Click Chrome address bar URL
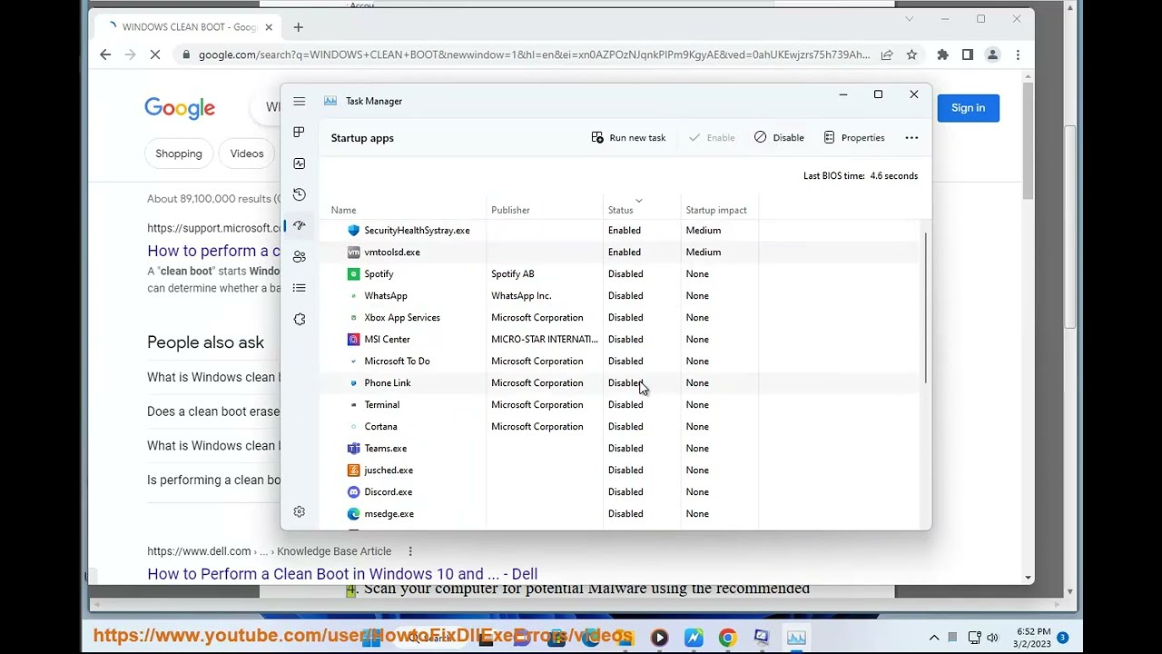1162x654 pixels. pos(534,54)
